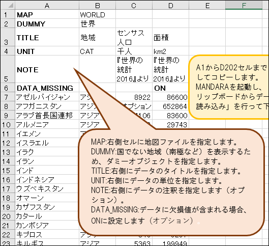Click the ON cell in row 6

(x=170, y=88)
